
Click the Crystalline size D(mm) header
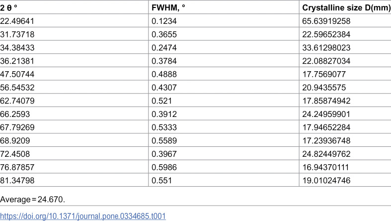click(346, 8)
